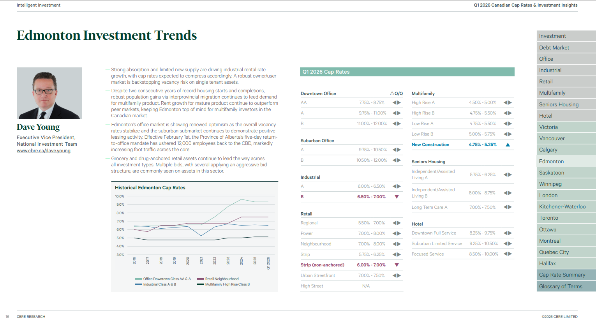Image resolution: width=596 pixels, height=321 pixels.
Task: Click the 7.75% - 8.75% Downtown AA value
Action: (372, 102)
